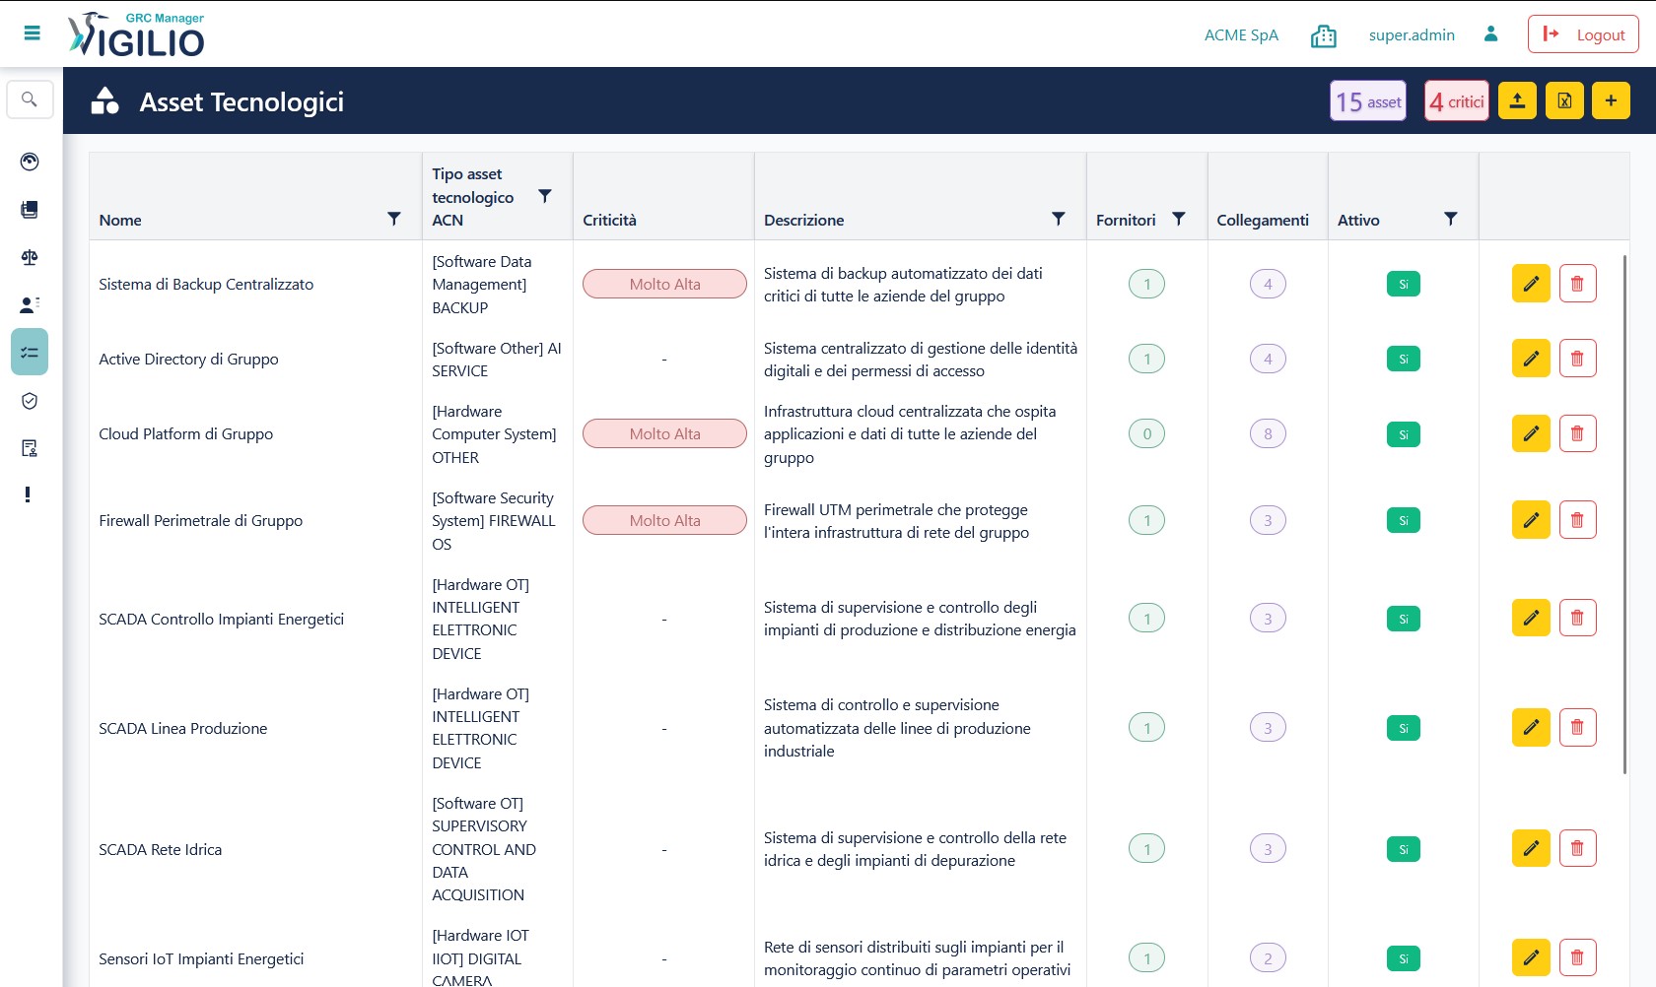The height and width of the screenshot is (987, 1656).
Task: Click the user profile icon
Action: tap(1490, 34)
